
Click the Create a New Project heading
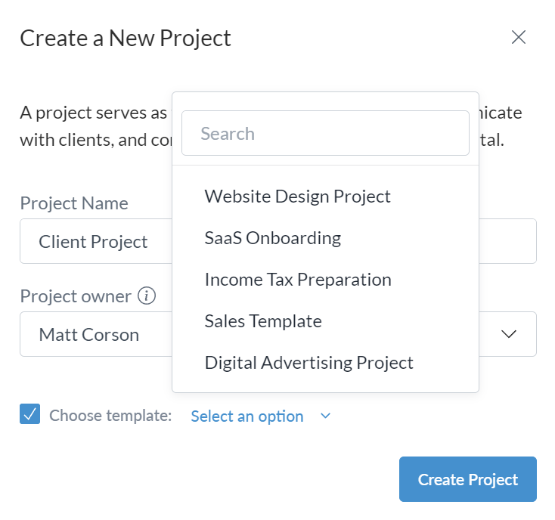pos(126,38)
